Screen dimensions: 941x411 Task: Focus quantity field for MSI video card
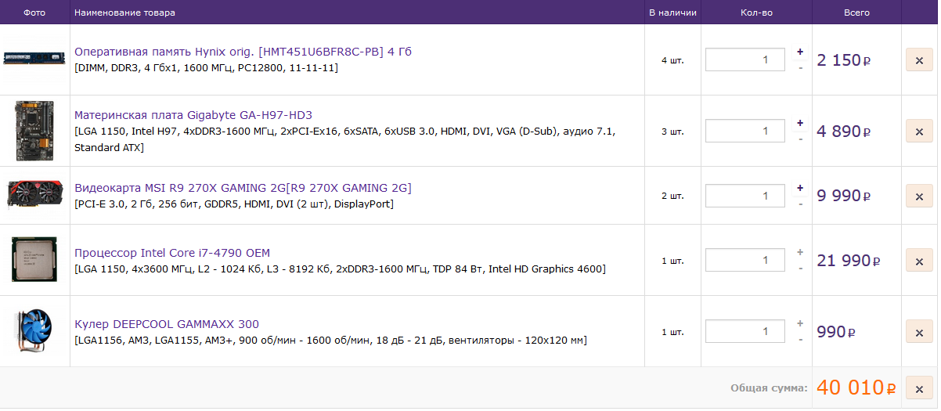pos(745,195)
